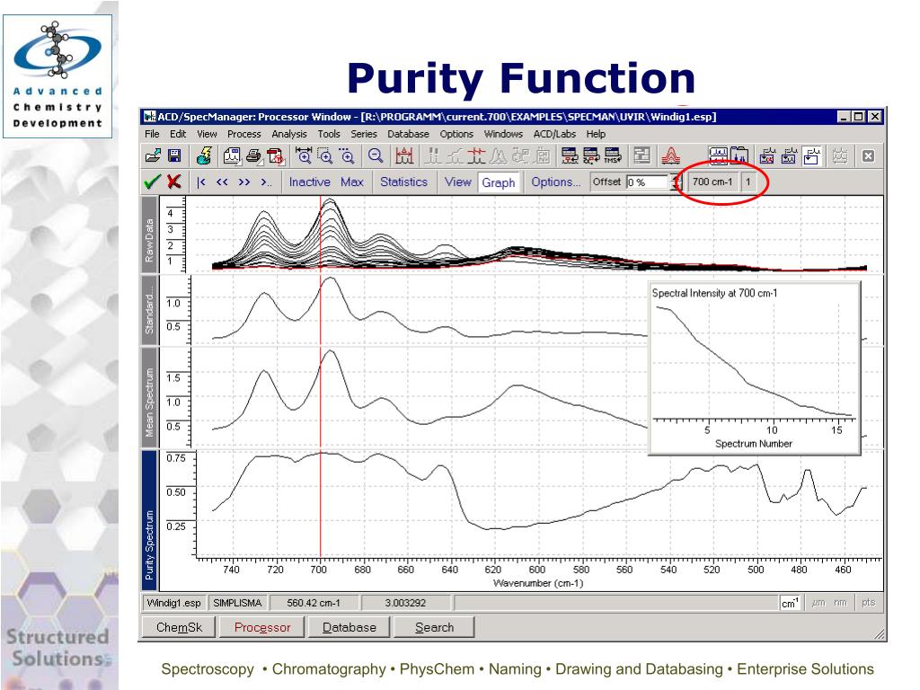Open the Series menu
This screenshot has height=690, width=920.
pyautogui.click(x=364, y=134)
